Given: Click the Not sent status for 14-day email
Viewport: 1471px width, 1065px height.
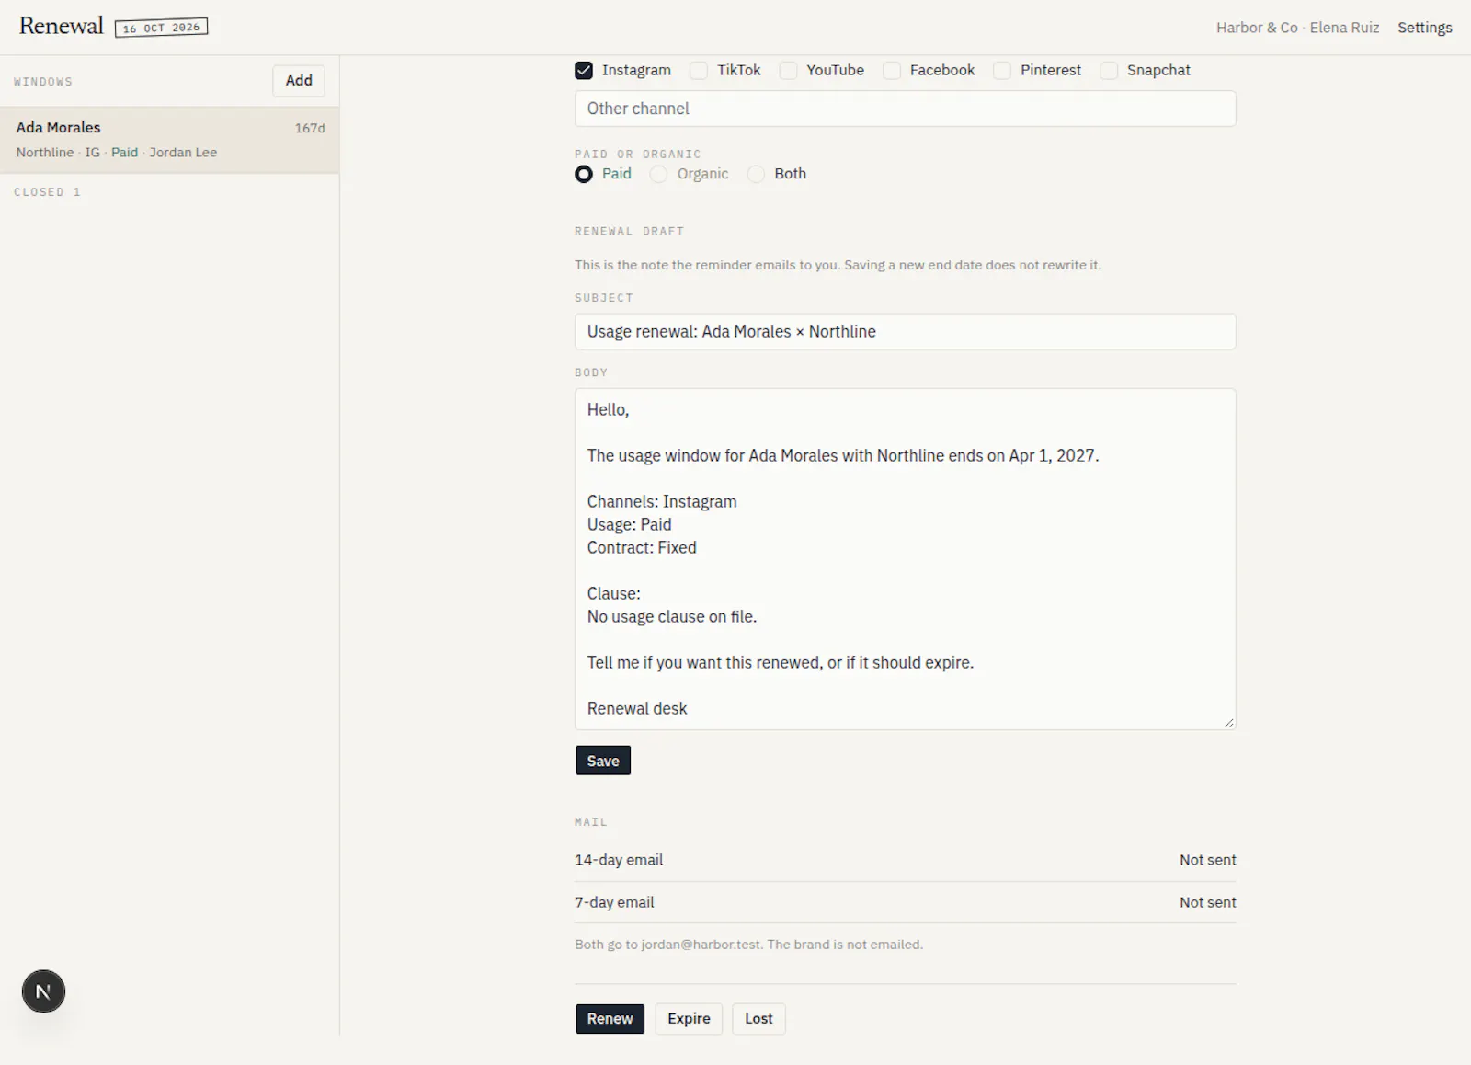Looking at the screenshot, I should (1207, 860).
